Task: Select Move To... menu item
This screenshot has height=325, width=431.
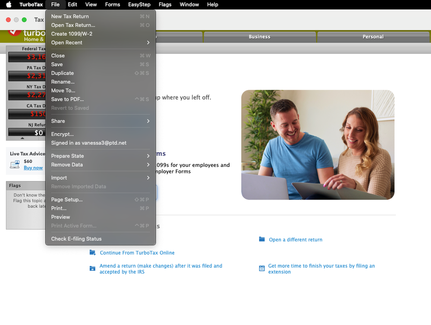Action: pos(101,91)
